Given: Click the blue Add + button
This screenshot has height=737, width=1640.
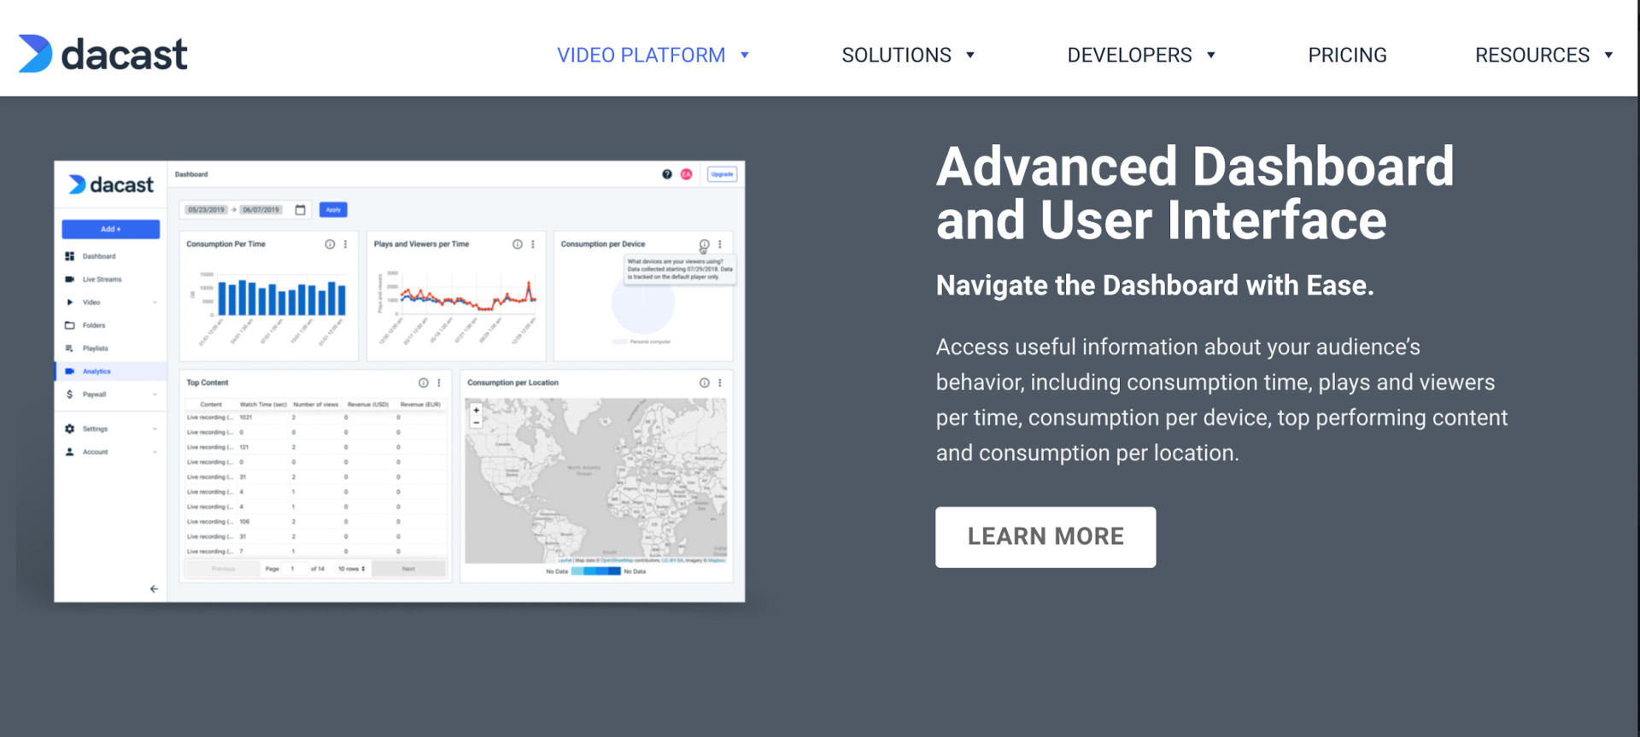Looking at the screenshot, I should point(110,229).
